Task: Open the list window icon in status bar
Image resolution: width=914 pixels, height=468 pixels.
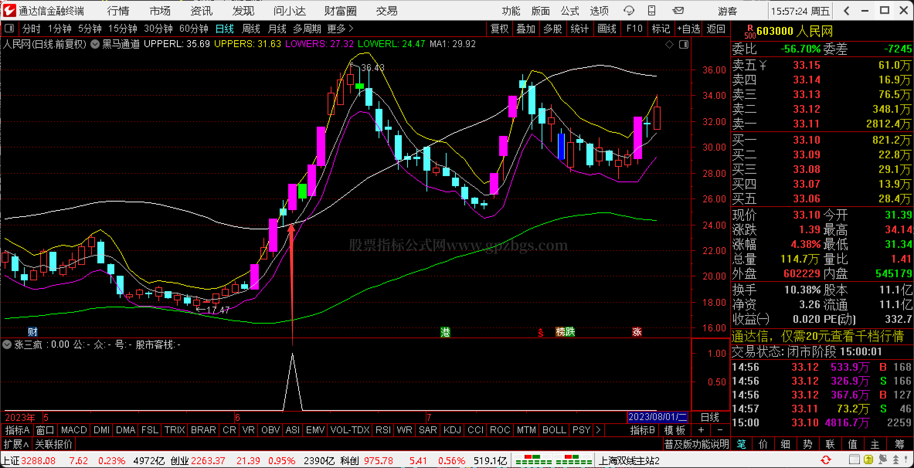Action: click(854, 460)
